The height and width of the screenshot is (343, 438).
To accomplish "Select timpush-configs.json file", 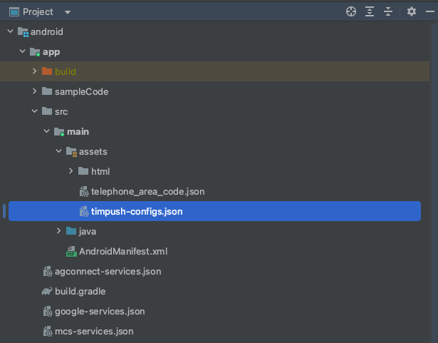I will pos(137,211).
